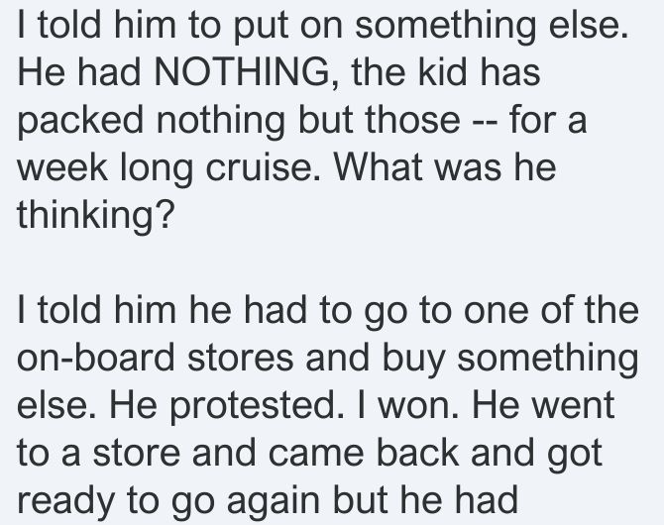Click the word packed
The height and width of the screenshot is (525, 664).
coord(80,120)
